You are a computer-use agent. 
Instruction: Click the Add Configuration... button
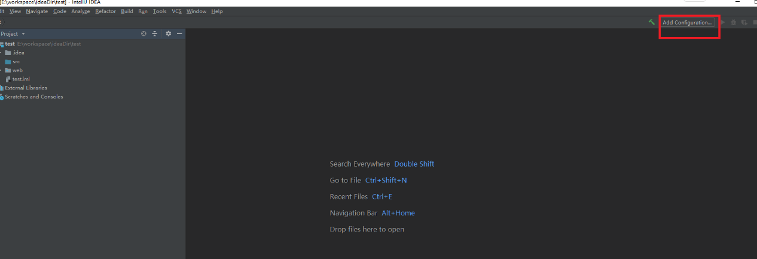pos(687,22)
